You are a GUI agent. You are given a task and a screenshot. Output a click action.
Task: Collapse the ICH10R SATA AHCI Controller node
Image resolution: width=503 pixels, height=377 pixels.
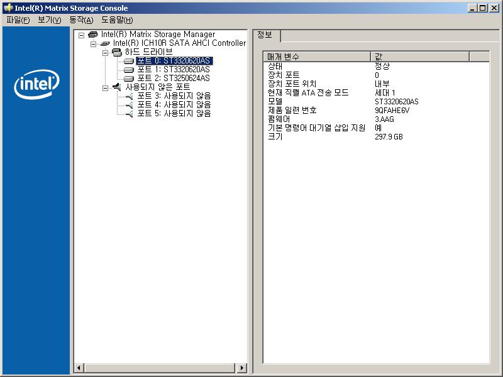click(x=93, y=44)
